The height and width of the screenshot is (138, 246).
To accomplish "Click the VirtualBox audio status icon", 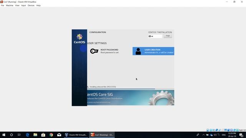I will tap(214, 130).
